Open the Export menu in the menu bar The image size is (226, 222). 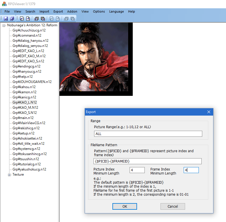58,11
